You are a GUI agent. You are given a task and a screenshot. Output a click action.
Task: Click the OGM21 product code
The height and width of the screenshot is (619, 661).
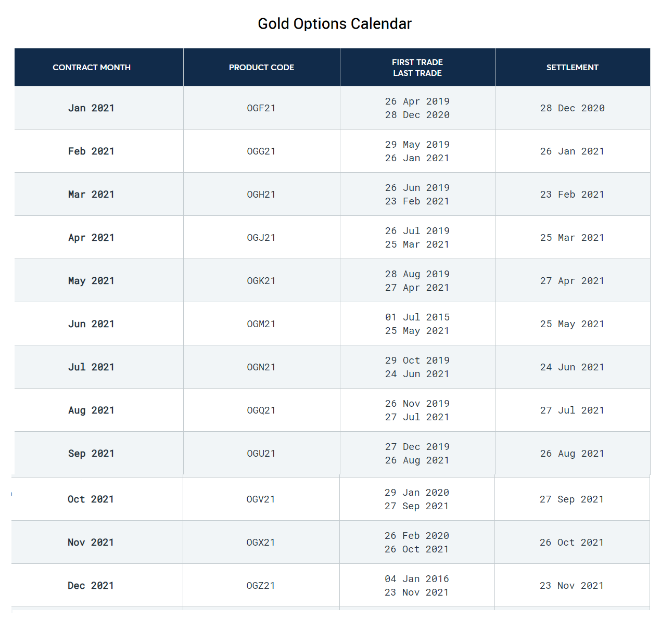click(x=261, y=324)
